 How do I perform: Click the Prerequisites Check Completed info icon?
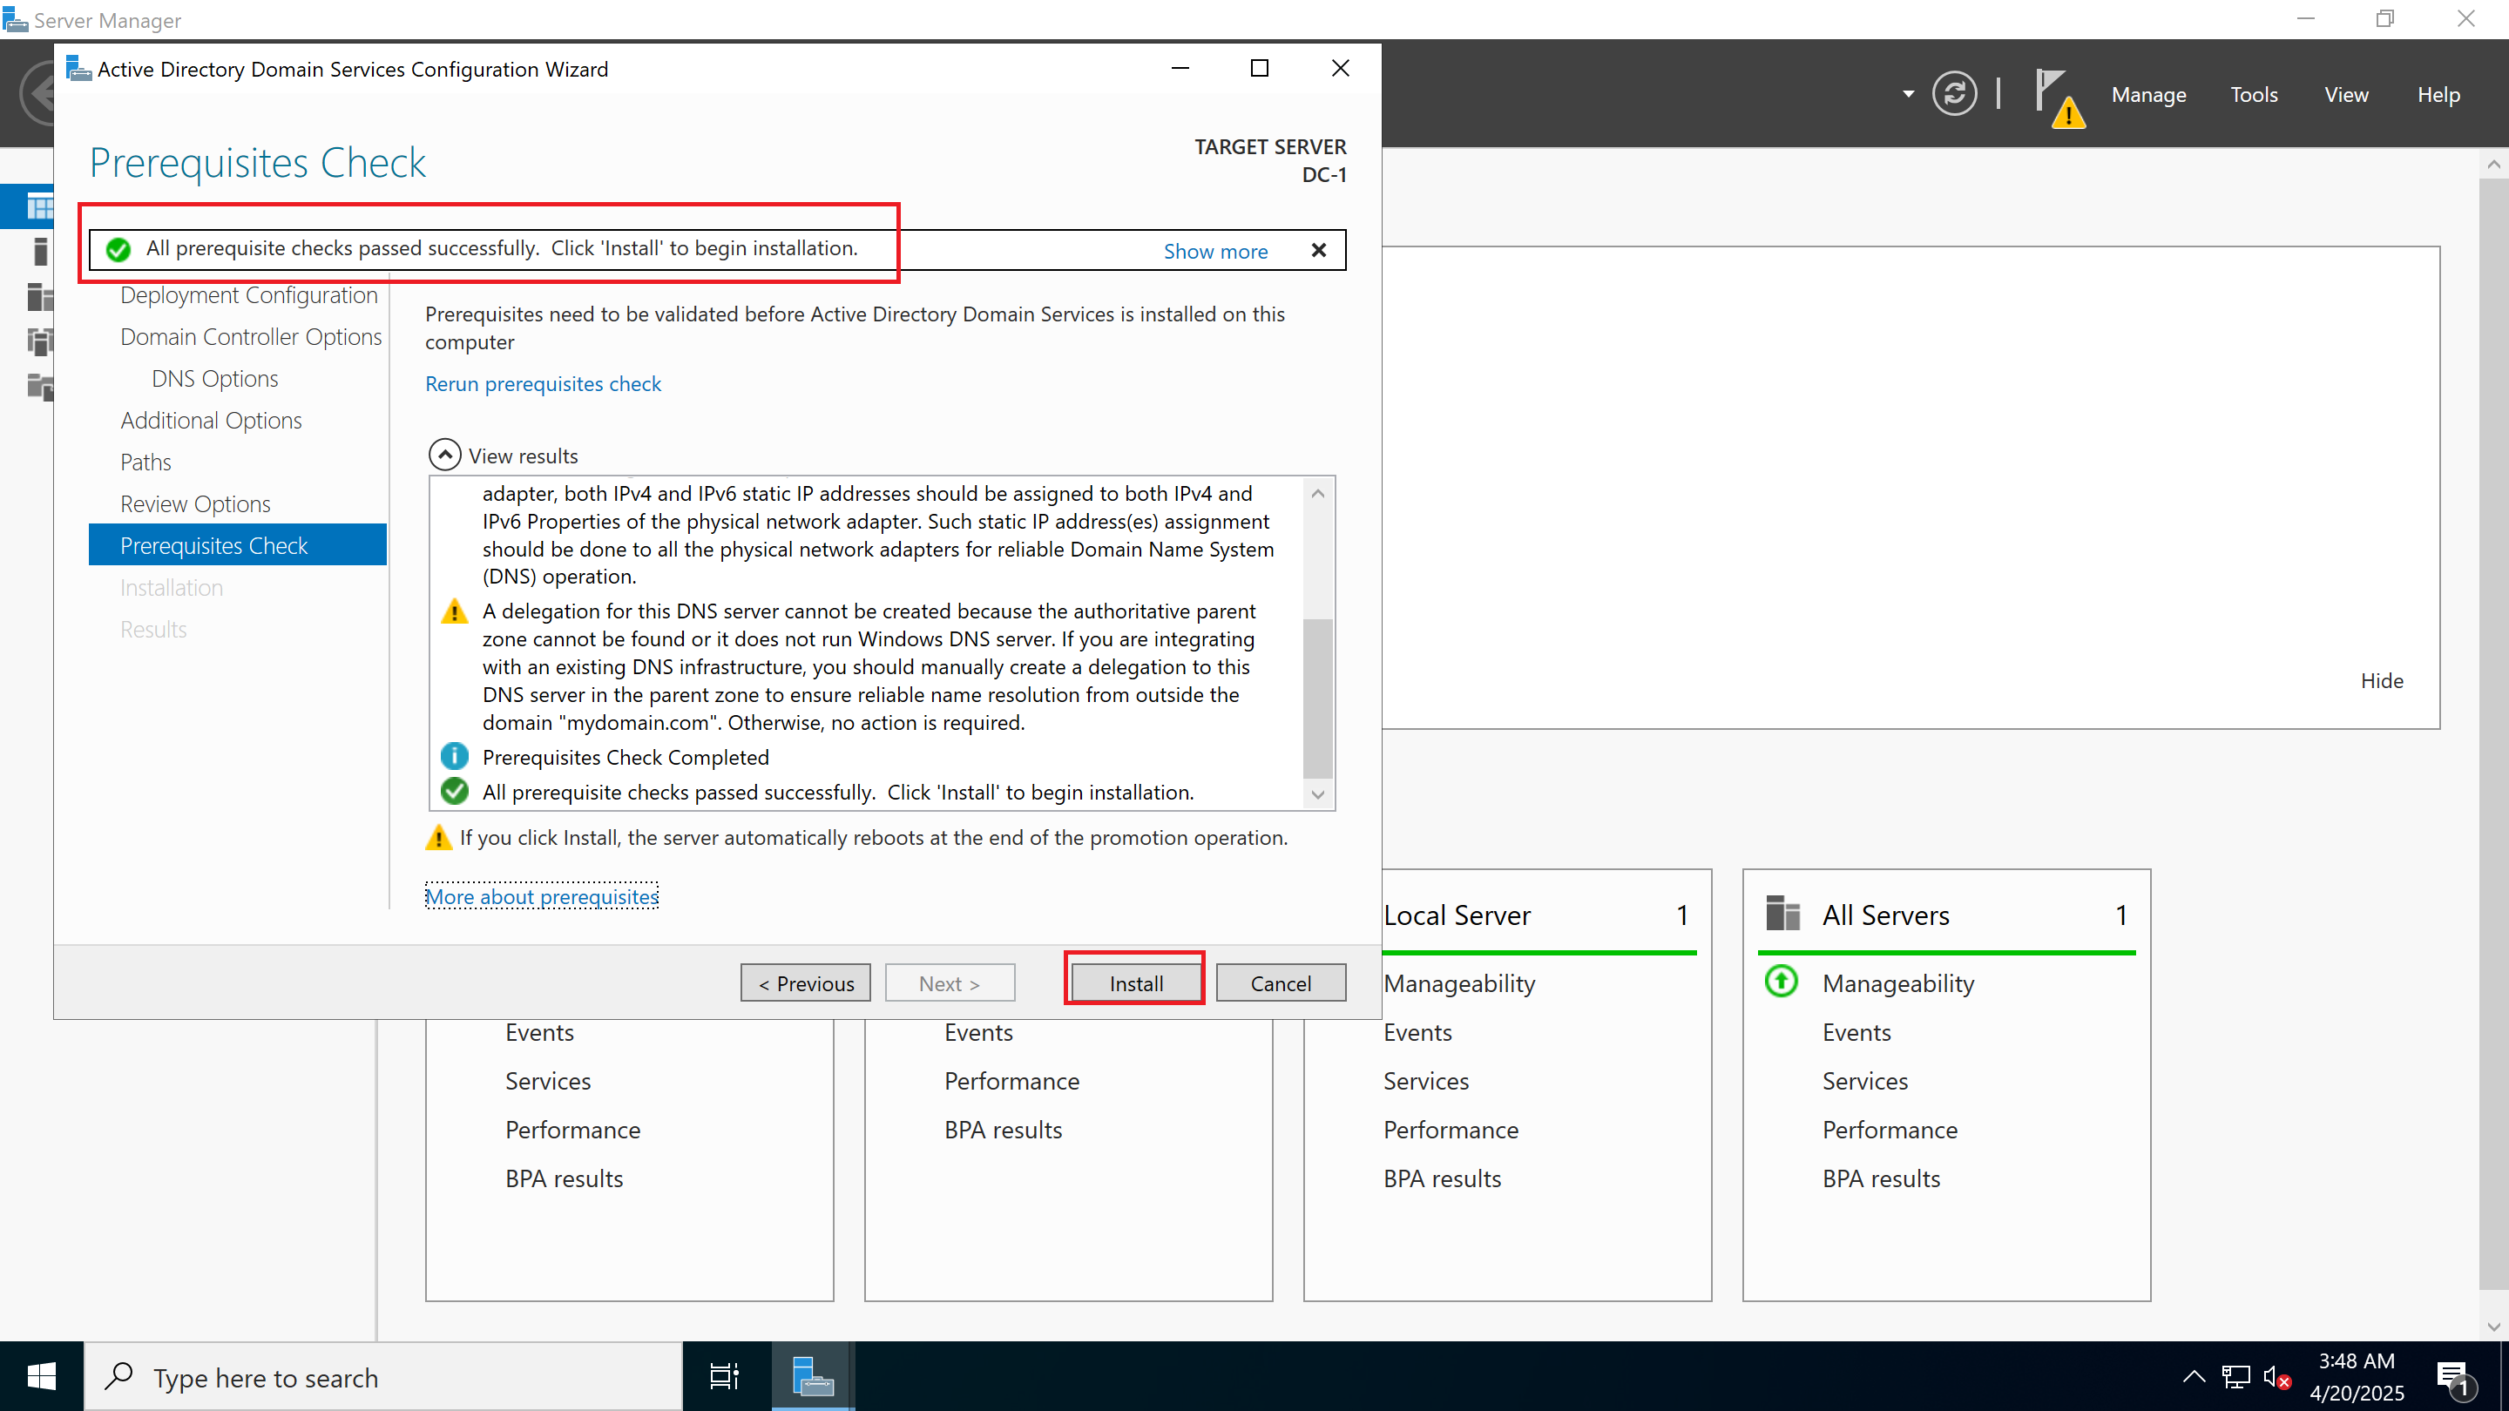tap(454, 757)
